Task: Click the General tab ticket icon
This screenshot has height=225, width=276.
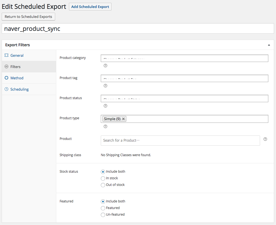Action: (x=6, y=55)
